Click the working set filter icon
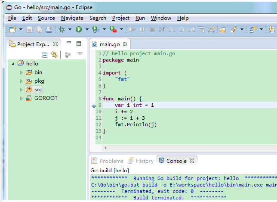277x202 pixels. 68,55
